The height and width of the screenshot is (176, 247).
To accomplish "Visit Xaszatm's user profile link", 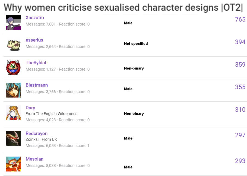I will tap(35, 18).
